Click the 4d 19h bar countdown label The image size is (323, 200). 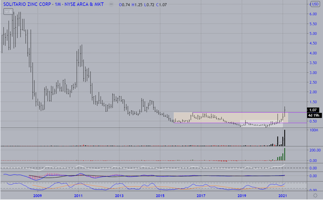313,116
